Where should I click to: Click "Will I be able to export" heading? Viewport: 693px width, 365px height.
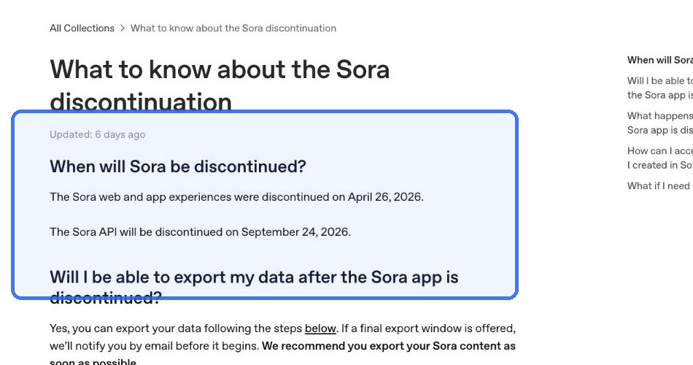tap(254, 287)
